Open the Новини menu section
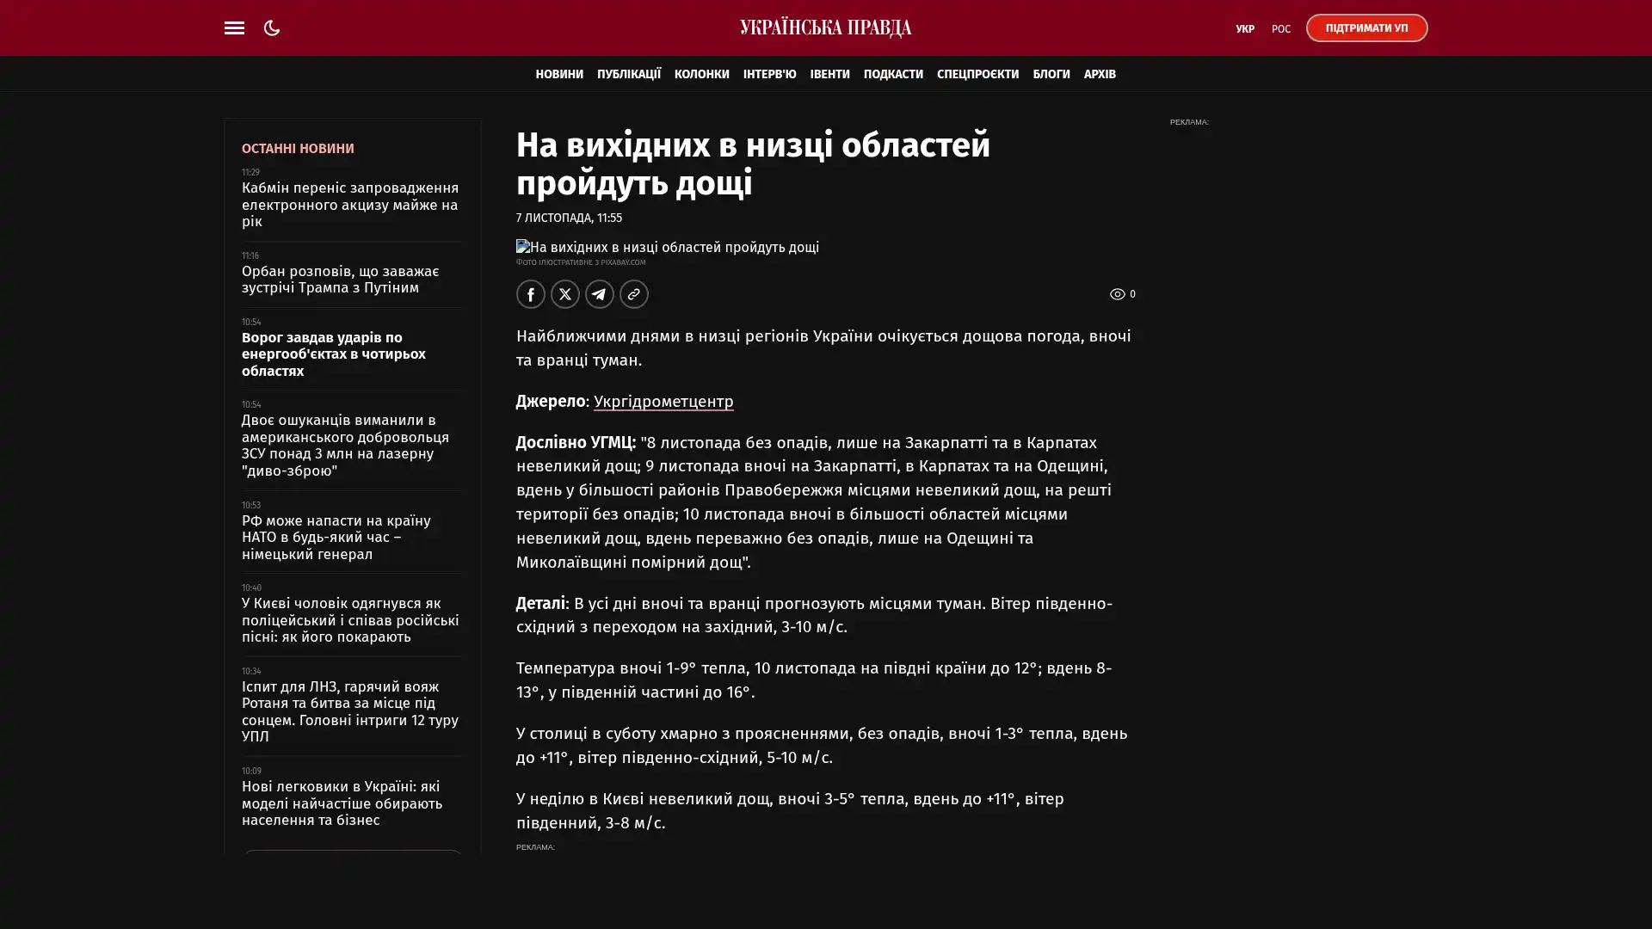1652x929 pixels. (558, 74)
